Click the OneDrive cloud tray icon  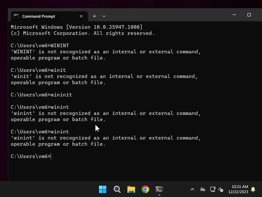click(203, 190)
